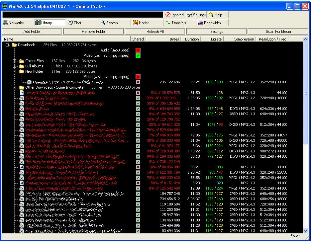Show the Transfers tab

pos(180,23)
